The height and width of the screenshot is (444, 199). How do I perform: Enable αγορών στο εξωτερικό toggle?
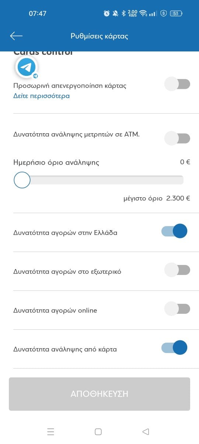click(x=177, y=270)
